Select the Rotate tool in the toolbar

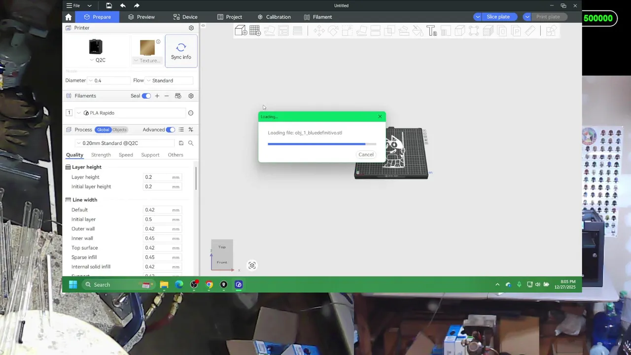[333, 31]
